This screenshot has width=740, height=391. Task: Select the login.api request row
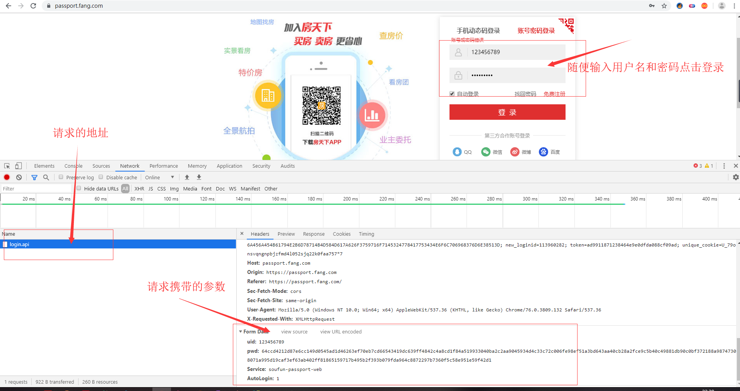(x=118, y=244)
